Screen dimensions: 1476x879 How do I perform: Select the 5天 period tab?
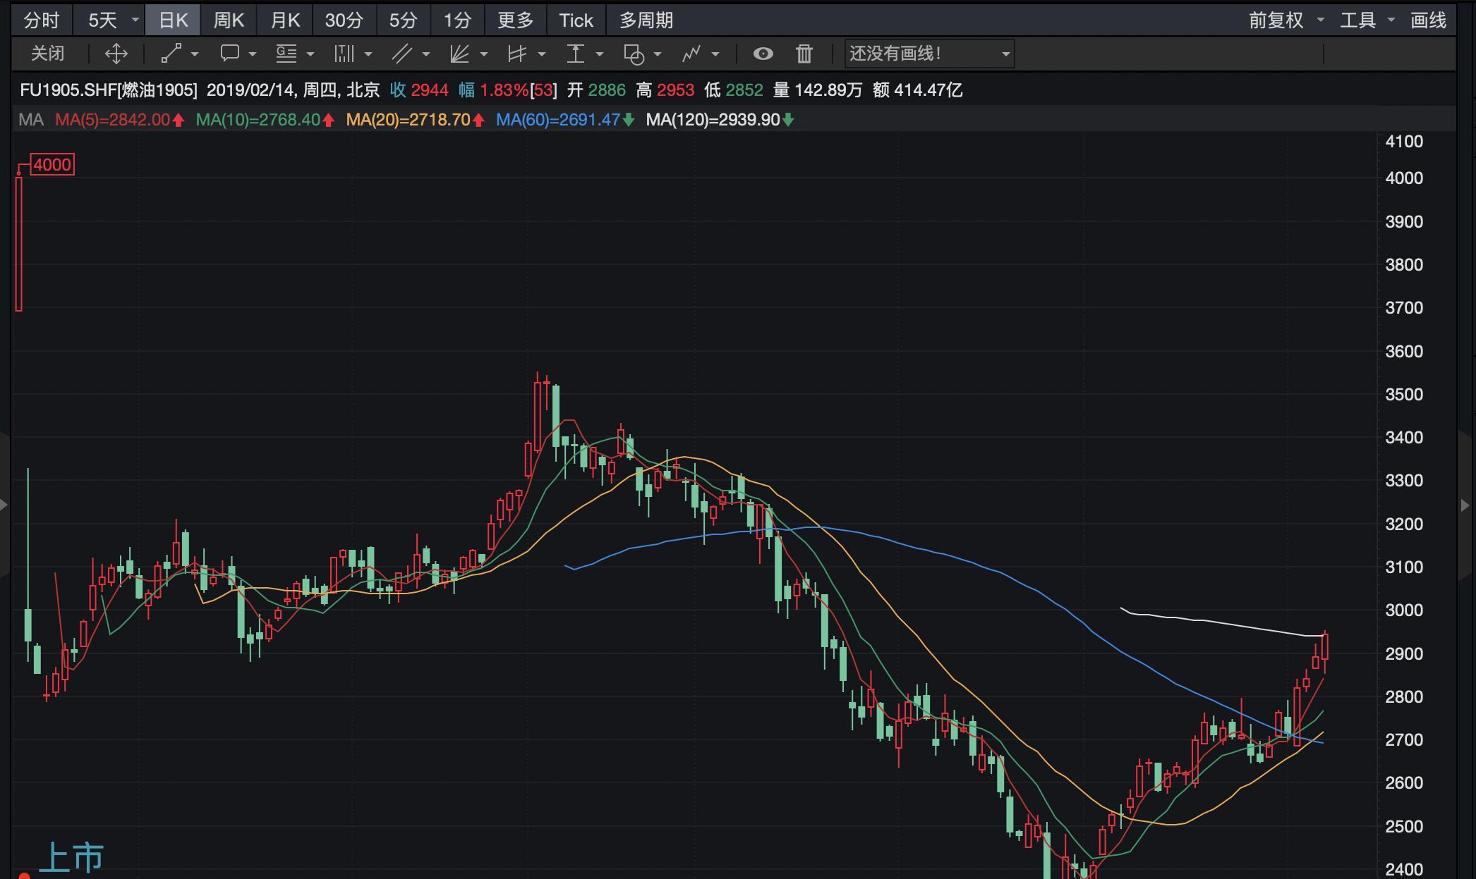coord(102,20)
